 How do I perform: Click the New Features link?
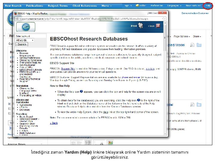(193, 5)
